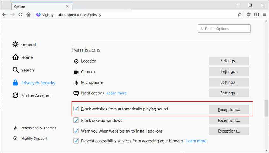Disable the warning when websites install add-ons
The height and width of the screenshot is (153, 269).
(x=76, y=131)
